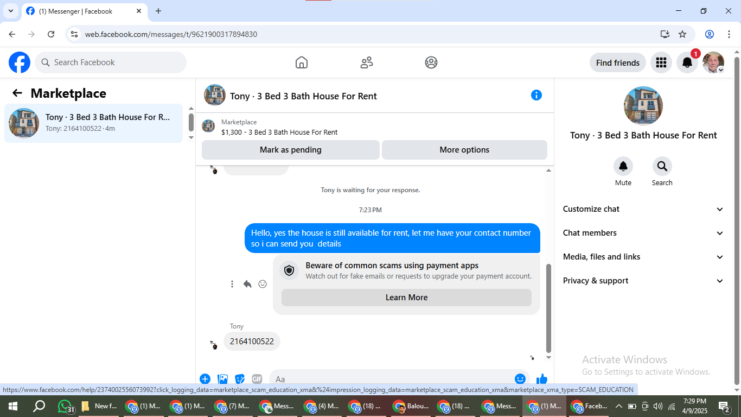
Task: React to the message with an emoji
Action: coord(263,284)
